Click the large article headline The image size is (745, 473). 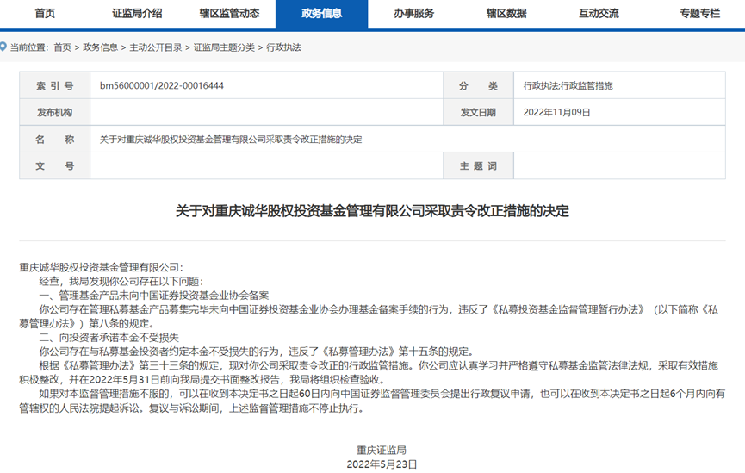372,210
